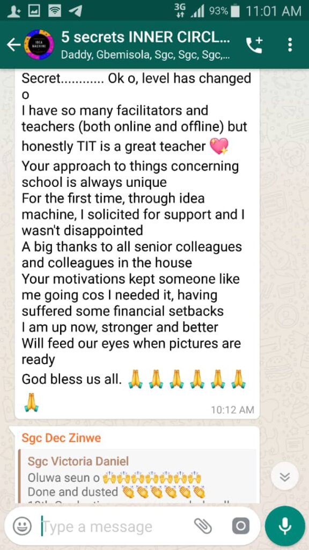Open the three-dot more options menu
Screen dimensions: 309x550
tap(290, 45)
